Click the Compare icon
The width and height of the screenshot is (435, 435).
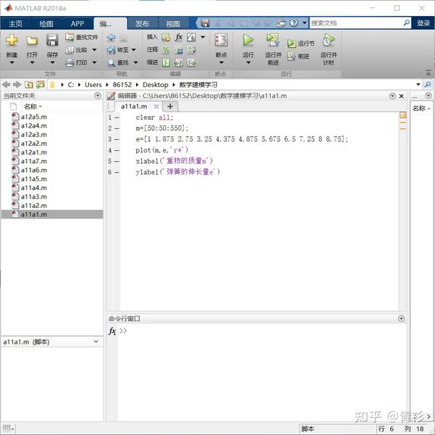pos(70,50)
